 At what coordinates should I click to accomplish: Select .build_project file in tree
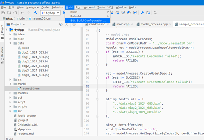tap(27, 116)
